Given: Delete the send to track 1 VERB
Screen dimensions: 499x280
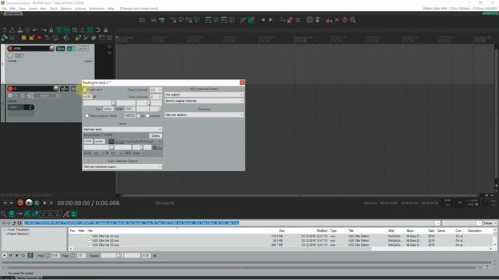Looking at the screenshot, I should click(156, 135).
